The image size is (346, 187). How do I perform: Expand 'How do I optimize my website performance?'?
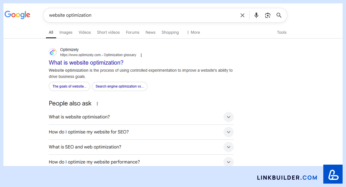pos(141,161)
